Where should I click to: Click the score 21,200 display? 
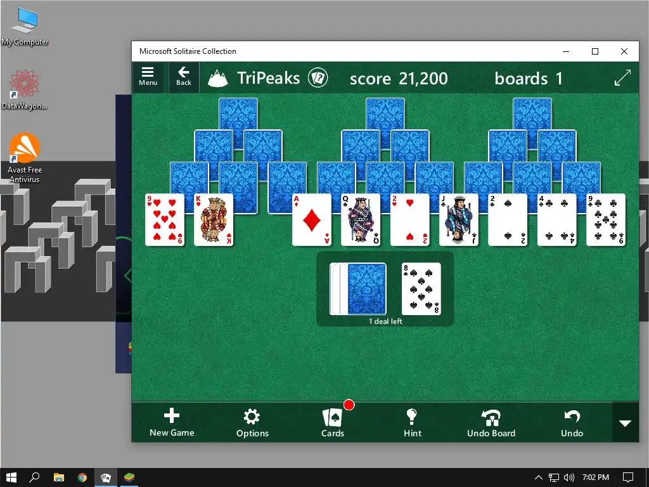coord(399,78)
